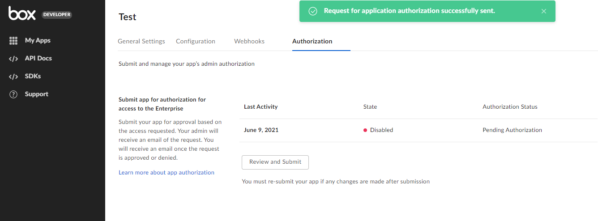
Task: Click the My Apps grid icon
Action: [x=13, y=41]
